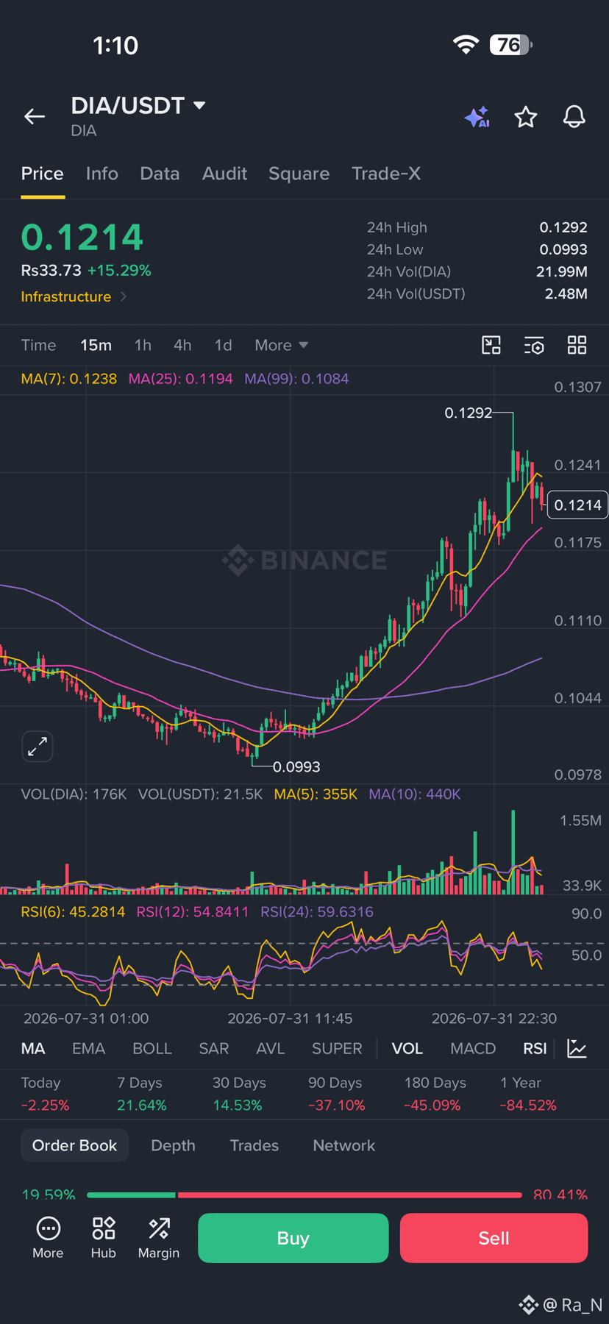The height and width of the screenshot is (1324, 609).
Task: Tap the MA(99) 0.1084 legend value
Action: (296, 379)
